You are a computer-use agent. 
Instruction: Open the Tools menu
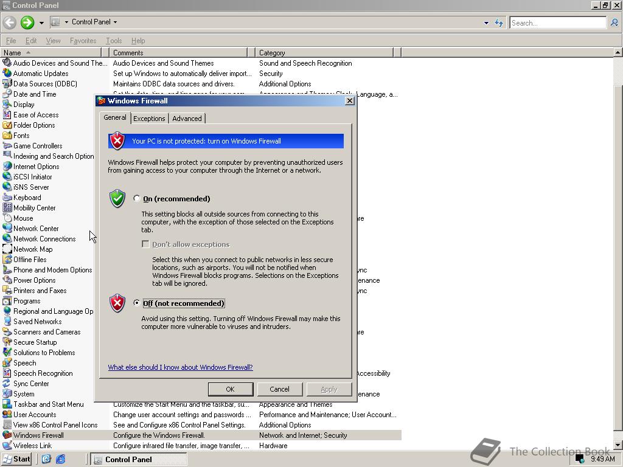pos(114,41)
